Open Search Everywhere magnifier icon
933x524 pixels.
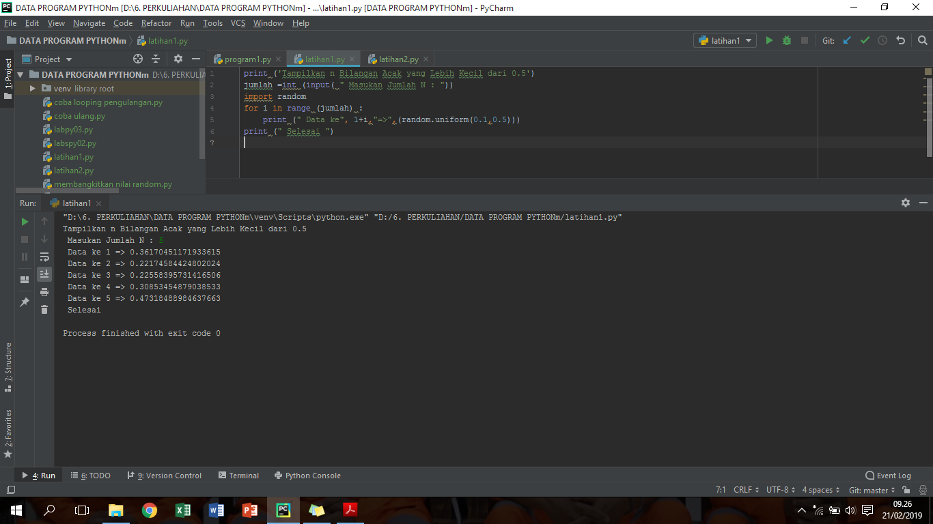point(922,40)
